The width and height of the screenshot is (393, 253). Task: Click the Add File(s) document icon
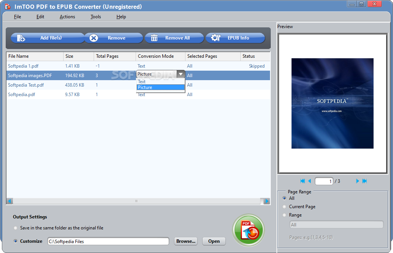21,38
